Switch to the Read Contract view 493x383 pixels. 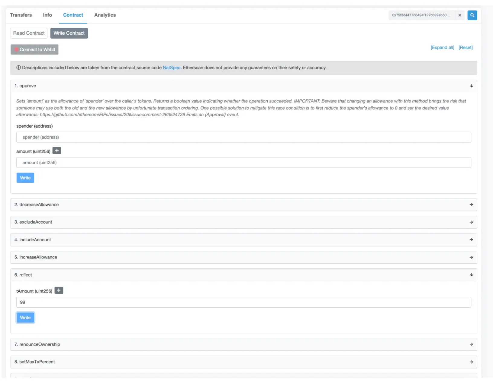pyautogui.click(x=29, y=33)
